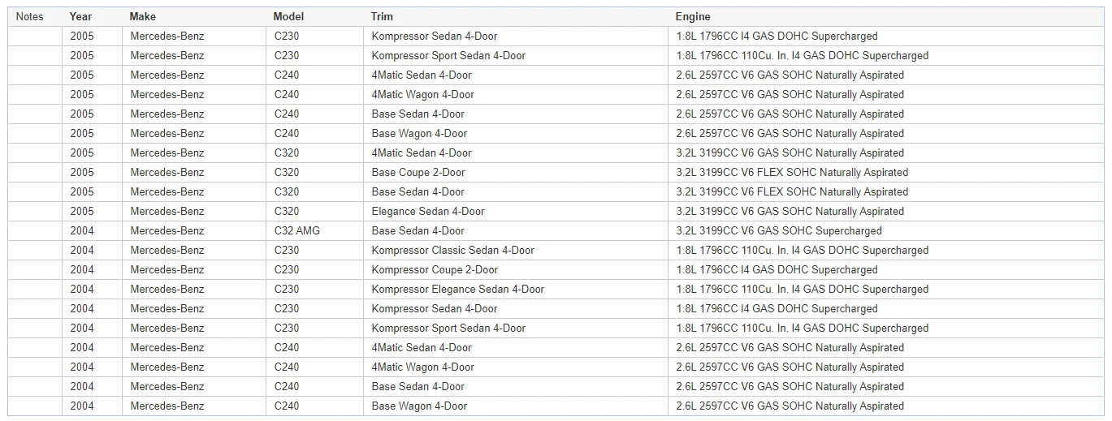Click the Engine column header

point(886,16)
